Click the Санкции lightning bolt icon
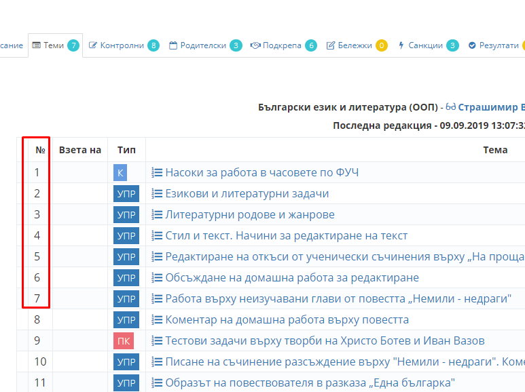This screenshot has width=525, height=392. point(401,45)
